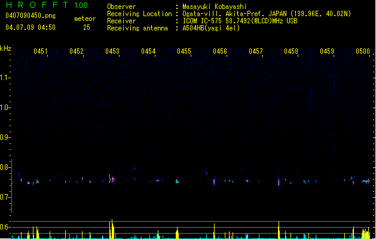Viewport: 376px width, 239px height.
Task: Click the HROFFT title text
Action: [37, 5]
